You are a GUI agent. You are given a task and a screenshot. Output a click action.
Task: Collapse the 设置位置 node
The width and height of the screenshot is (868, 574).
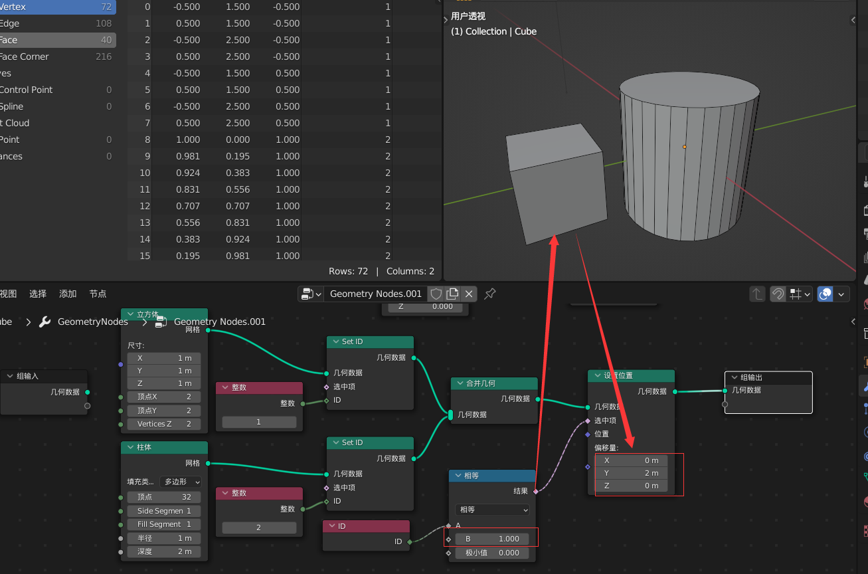pyautogui.click(x=597, y=375)
